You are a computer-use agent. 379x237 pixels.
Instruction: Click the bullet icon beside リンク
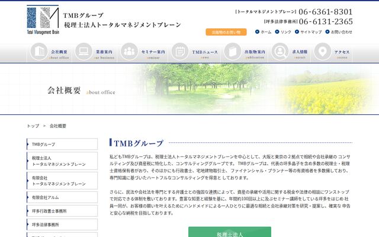277,31
